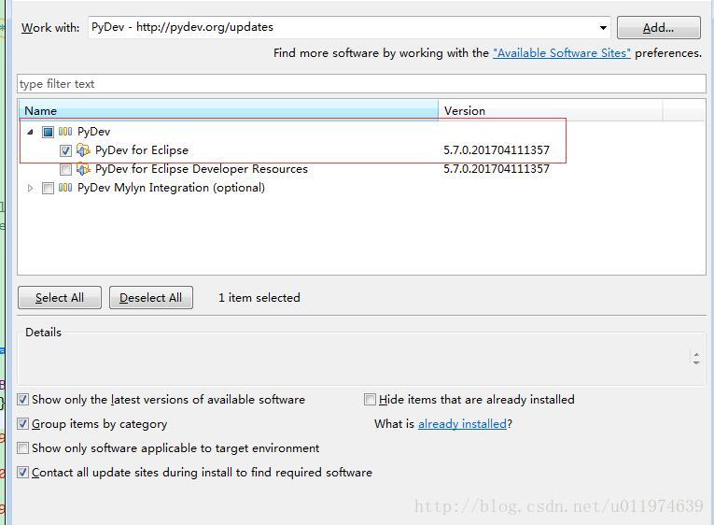Image resolution: width=714 pixels, height=525 pixels.
Task: Click the Deselect All button
Action: pos(150,298)
